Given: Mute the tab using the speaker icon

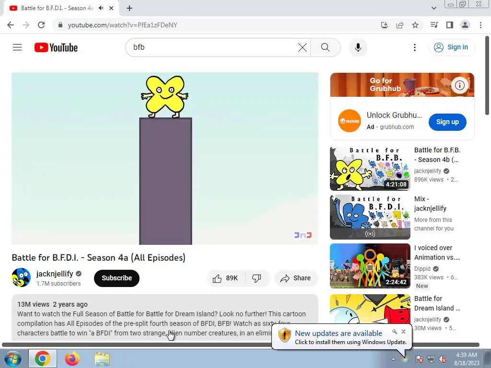Looking at the screenshot, I should [x=101, y=8].
